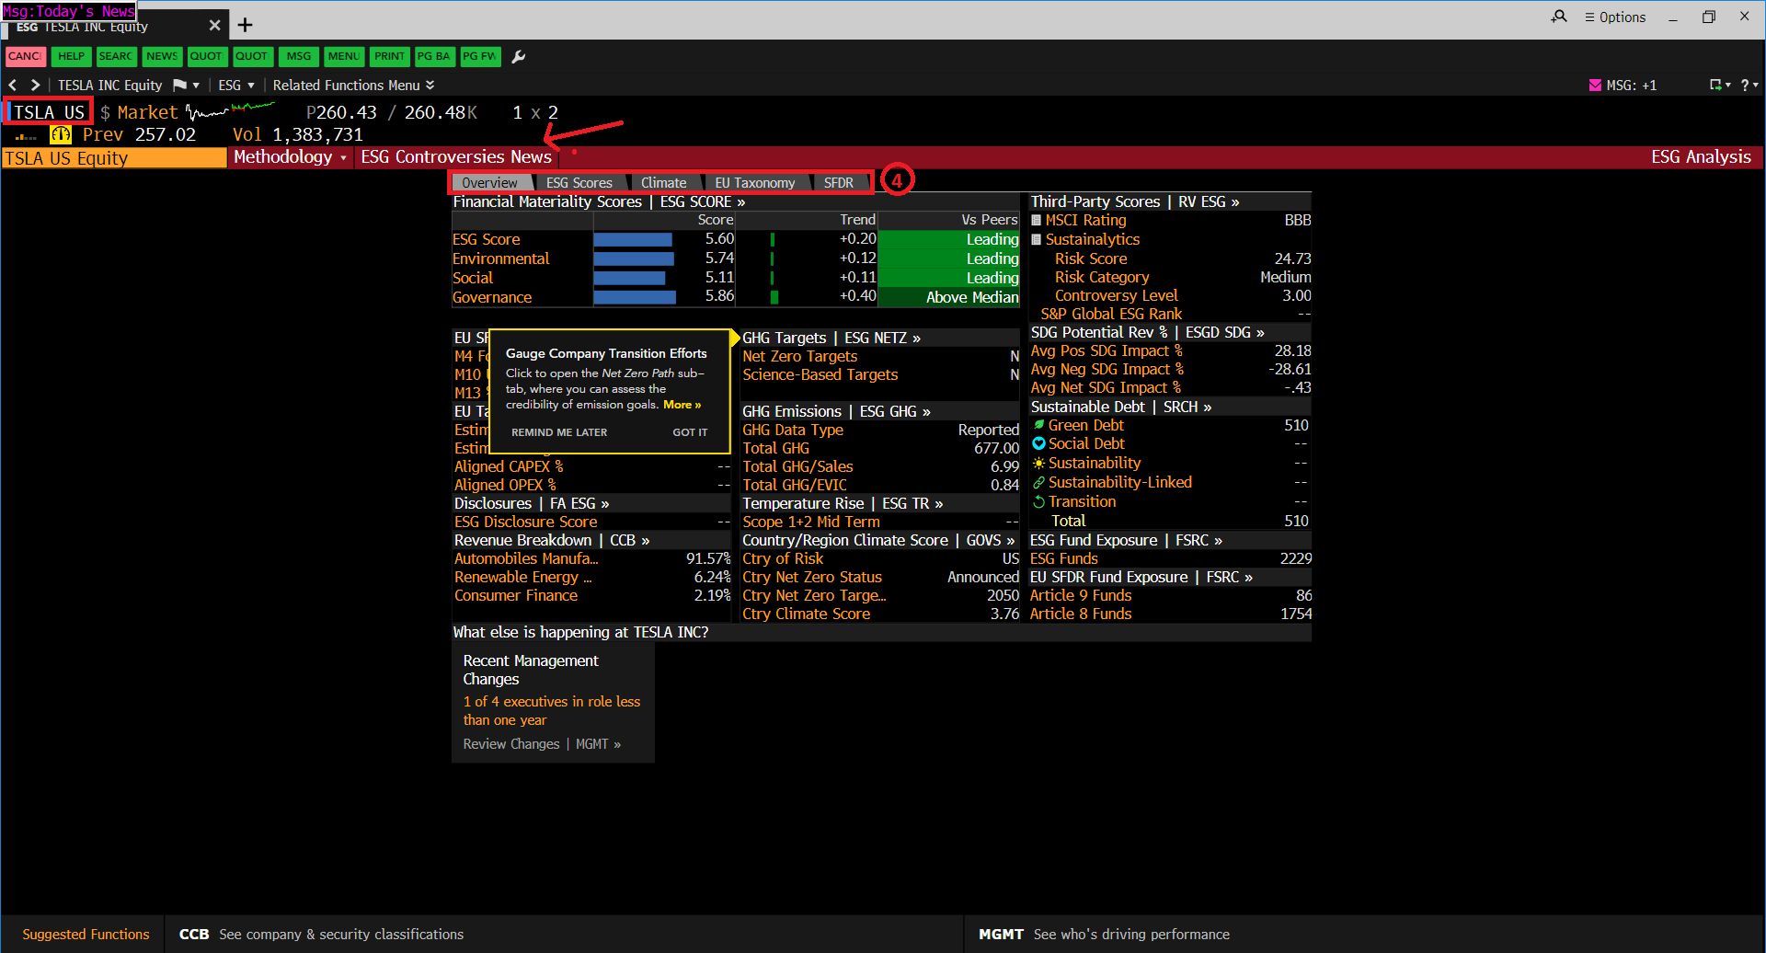The width and height of the screenshot is (1766, 953).
Task: Click GOT IT in the tooltip
Action: [x=690, y=432]
